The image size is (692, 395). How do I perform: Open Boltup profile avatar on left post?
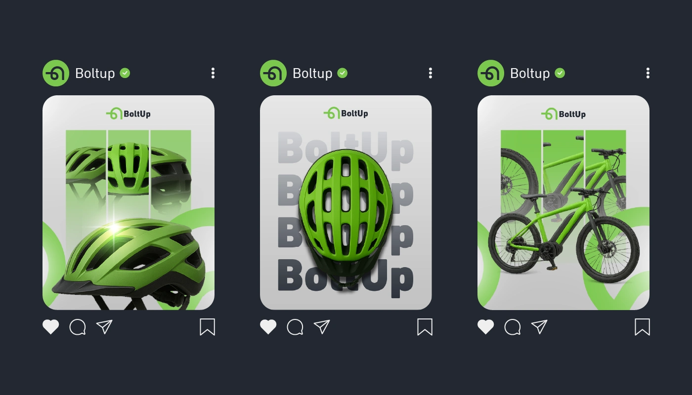coord(56,73)
